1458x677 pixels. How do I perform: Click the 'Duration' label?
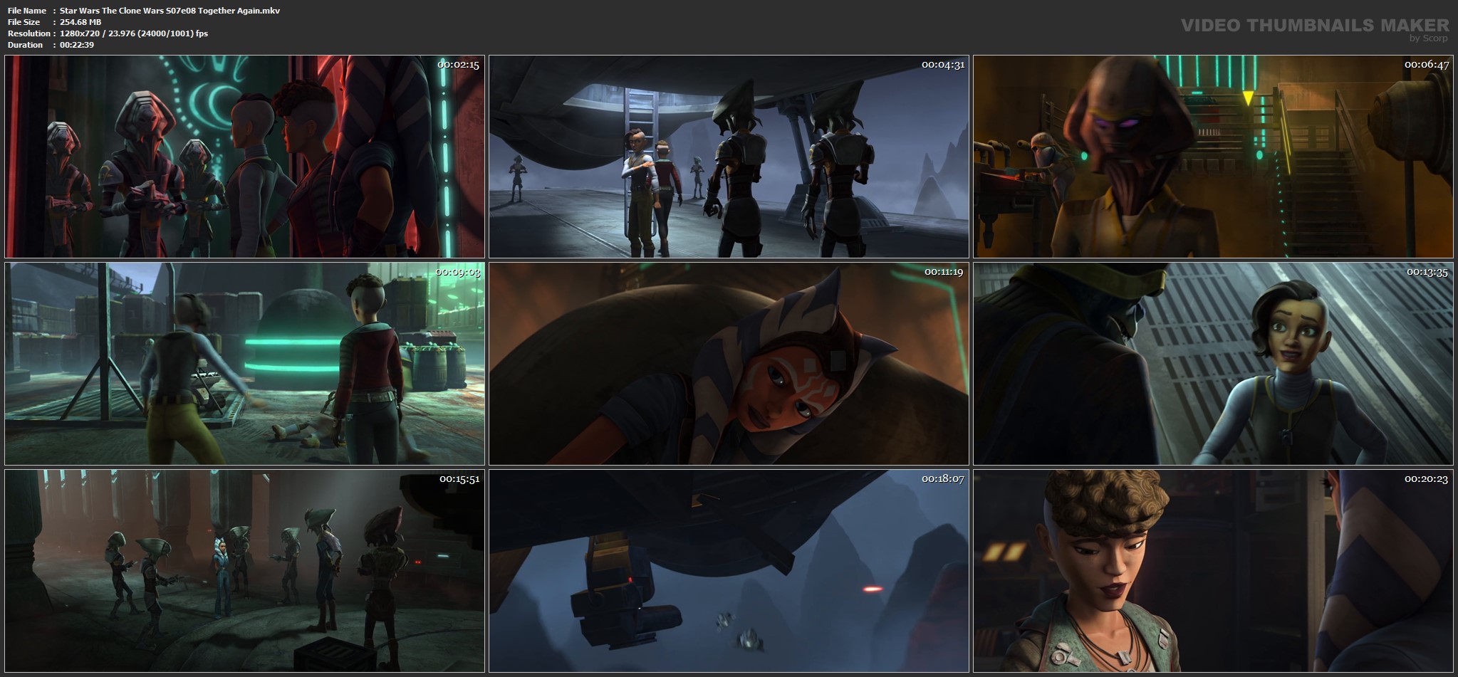[25, 45]
